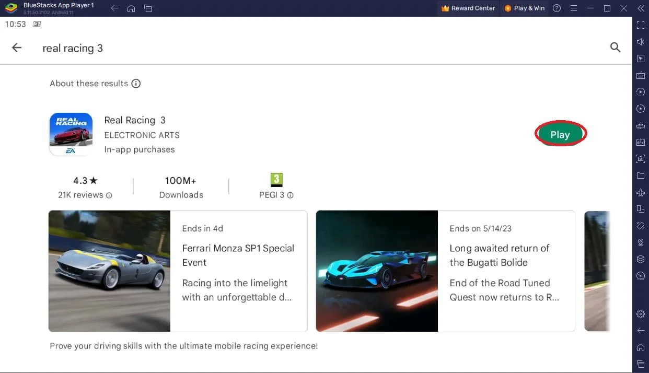This screenshot has height=373, width=649.
Task: Toggle the mouse cursor lock tool
Action: [x=641, y=59]
